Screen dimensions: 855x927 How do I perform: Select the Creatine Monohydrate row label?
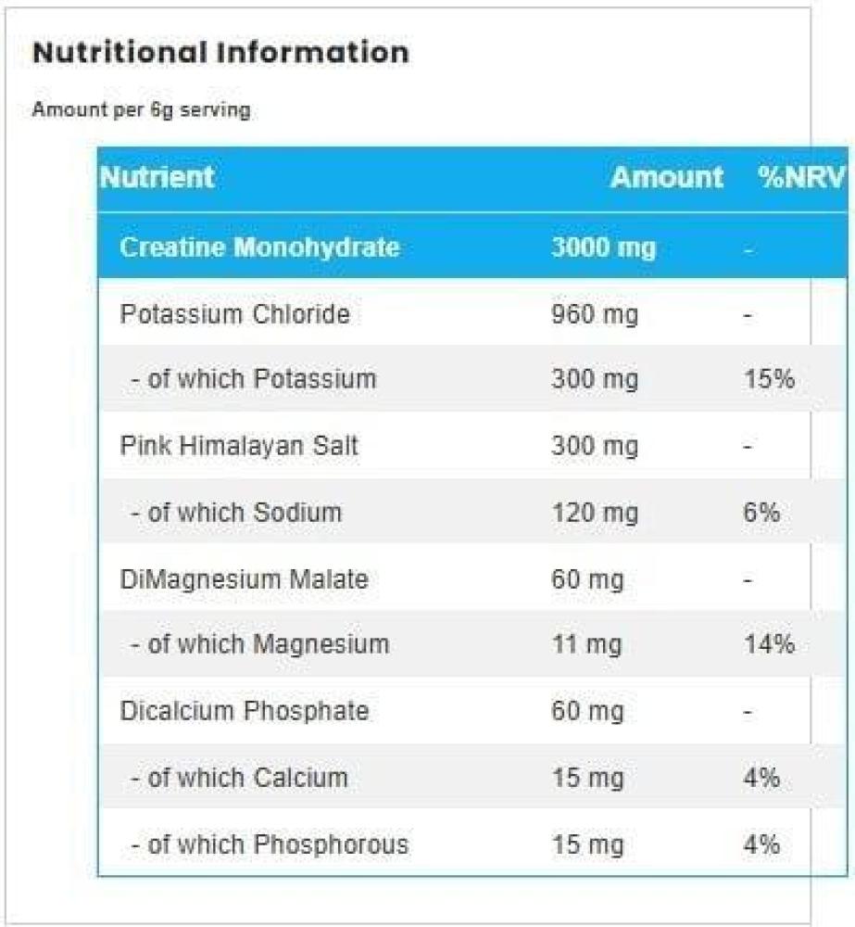pyautogui.click(x=260, y=248)
